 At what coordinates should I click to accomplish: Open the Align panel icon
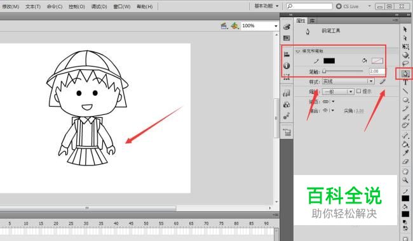tap(287, 55)
